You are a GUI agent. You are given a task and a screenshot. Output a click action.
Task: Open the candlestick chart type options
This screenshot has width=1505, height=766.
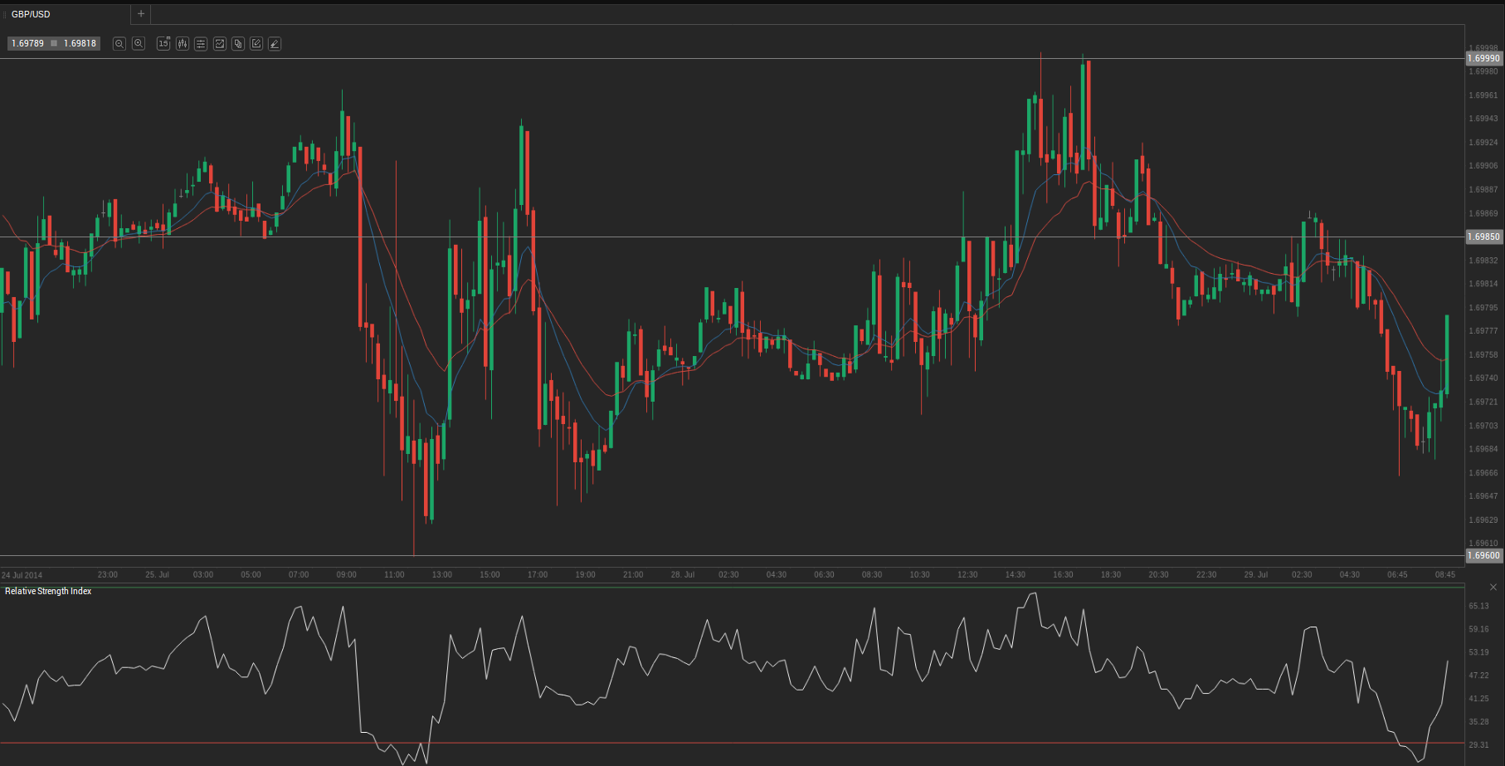click(183, 43)
